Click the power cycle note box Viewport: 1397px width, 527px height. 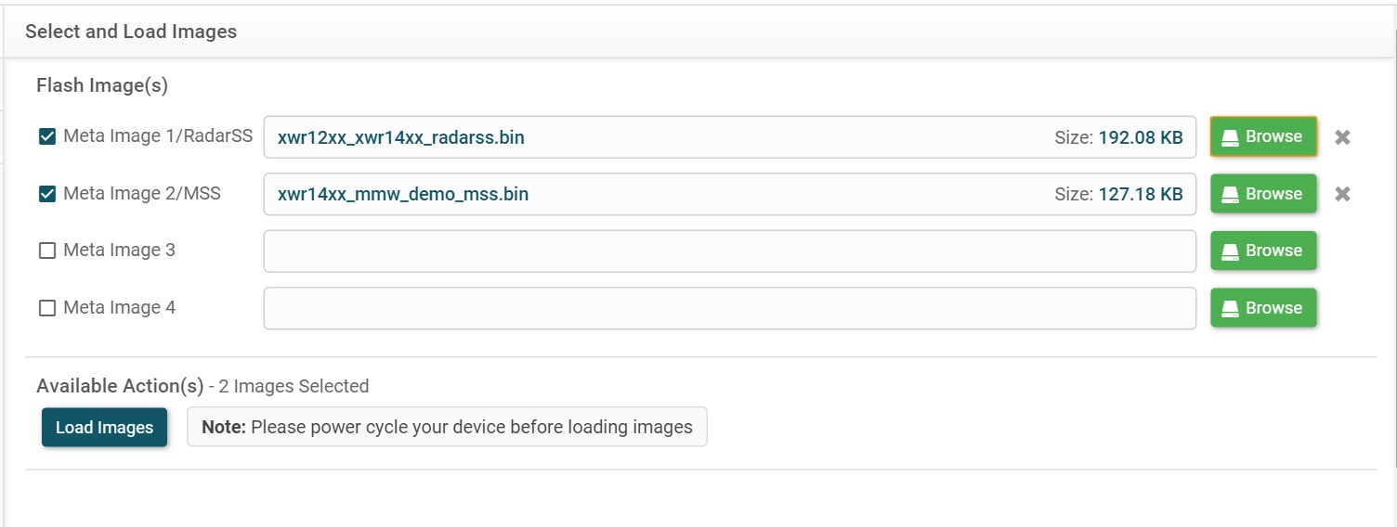[447, 428]
